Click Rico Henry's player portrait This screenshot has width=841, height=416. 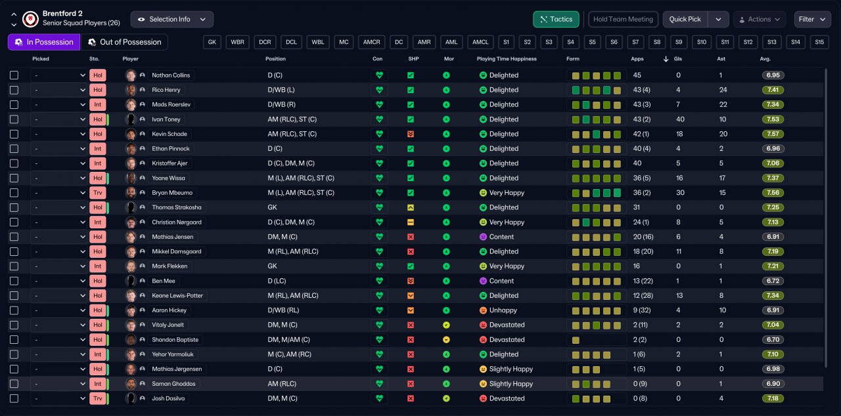pyautogui.click(x=131, y=90)
